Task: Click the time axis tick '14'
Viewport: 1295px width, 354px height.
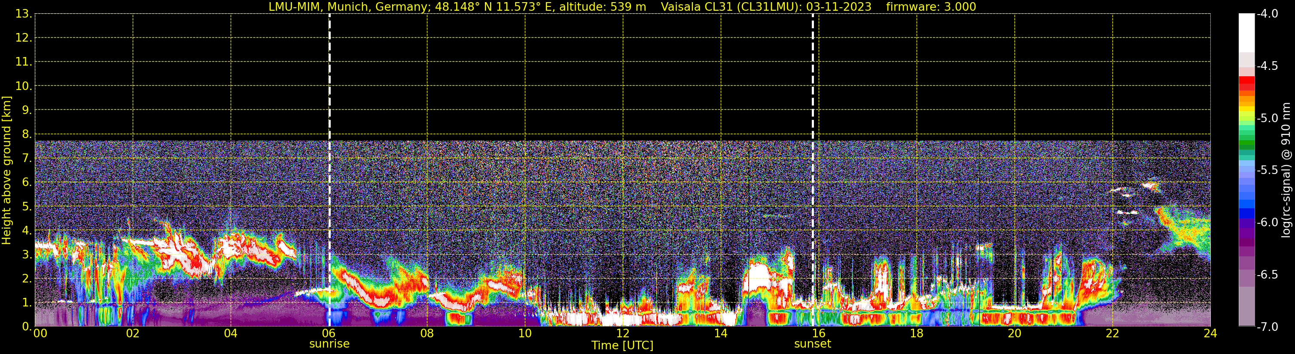Action: 721,333
